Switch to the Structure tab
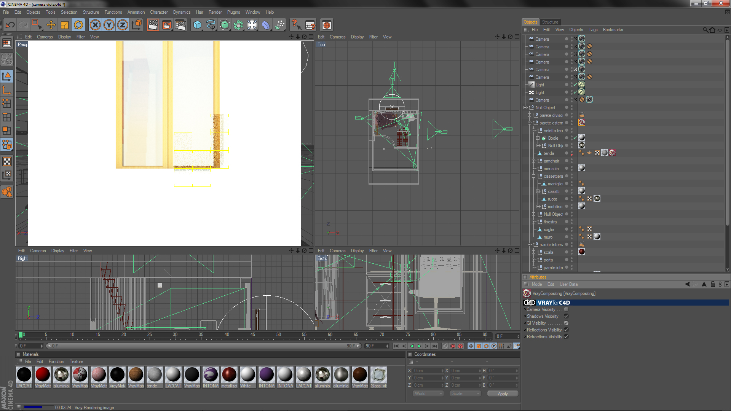The image size is (731, 411). 550,22
